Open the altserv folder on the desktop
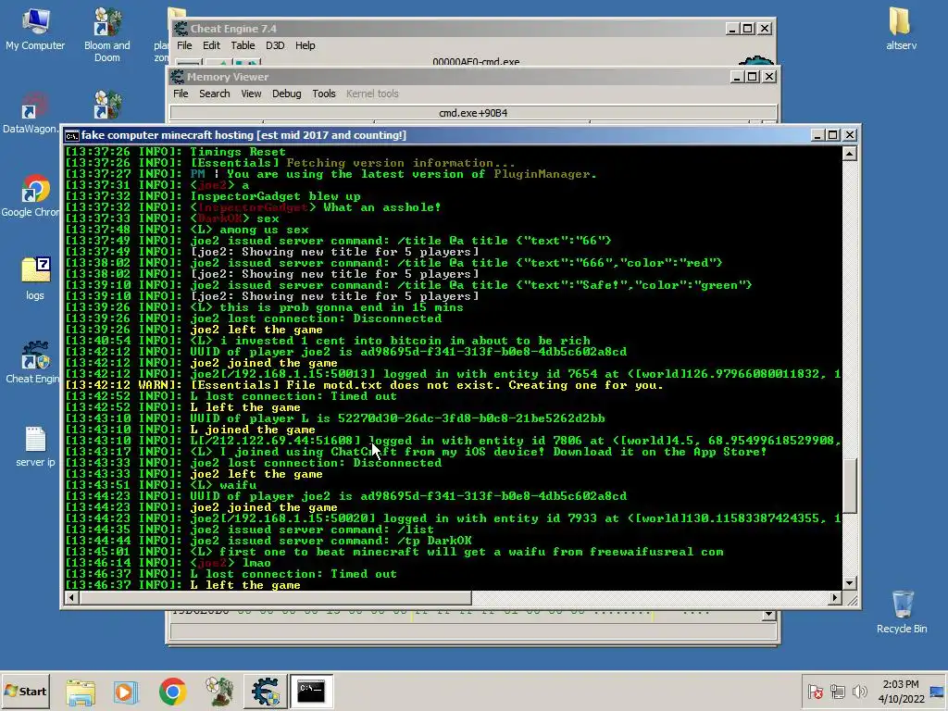948x711 pixels. [901, 29]
